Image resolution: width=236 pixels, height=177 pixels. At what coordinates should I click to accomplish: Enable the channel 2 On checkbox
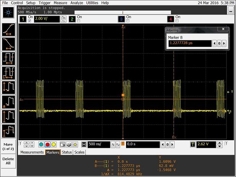[79, 21]
